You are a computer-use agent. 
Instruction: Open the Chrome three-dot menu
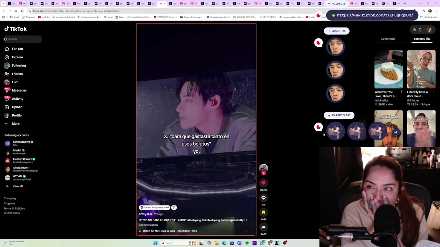coord(437,11)
